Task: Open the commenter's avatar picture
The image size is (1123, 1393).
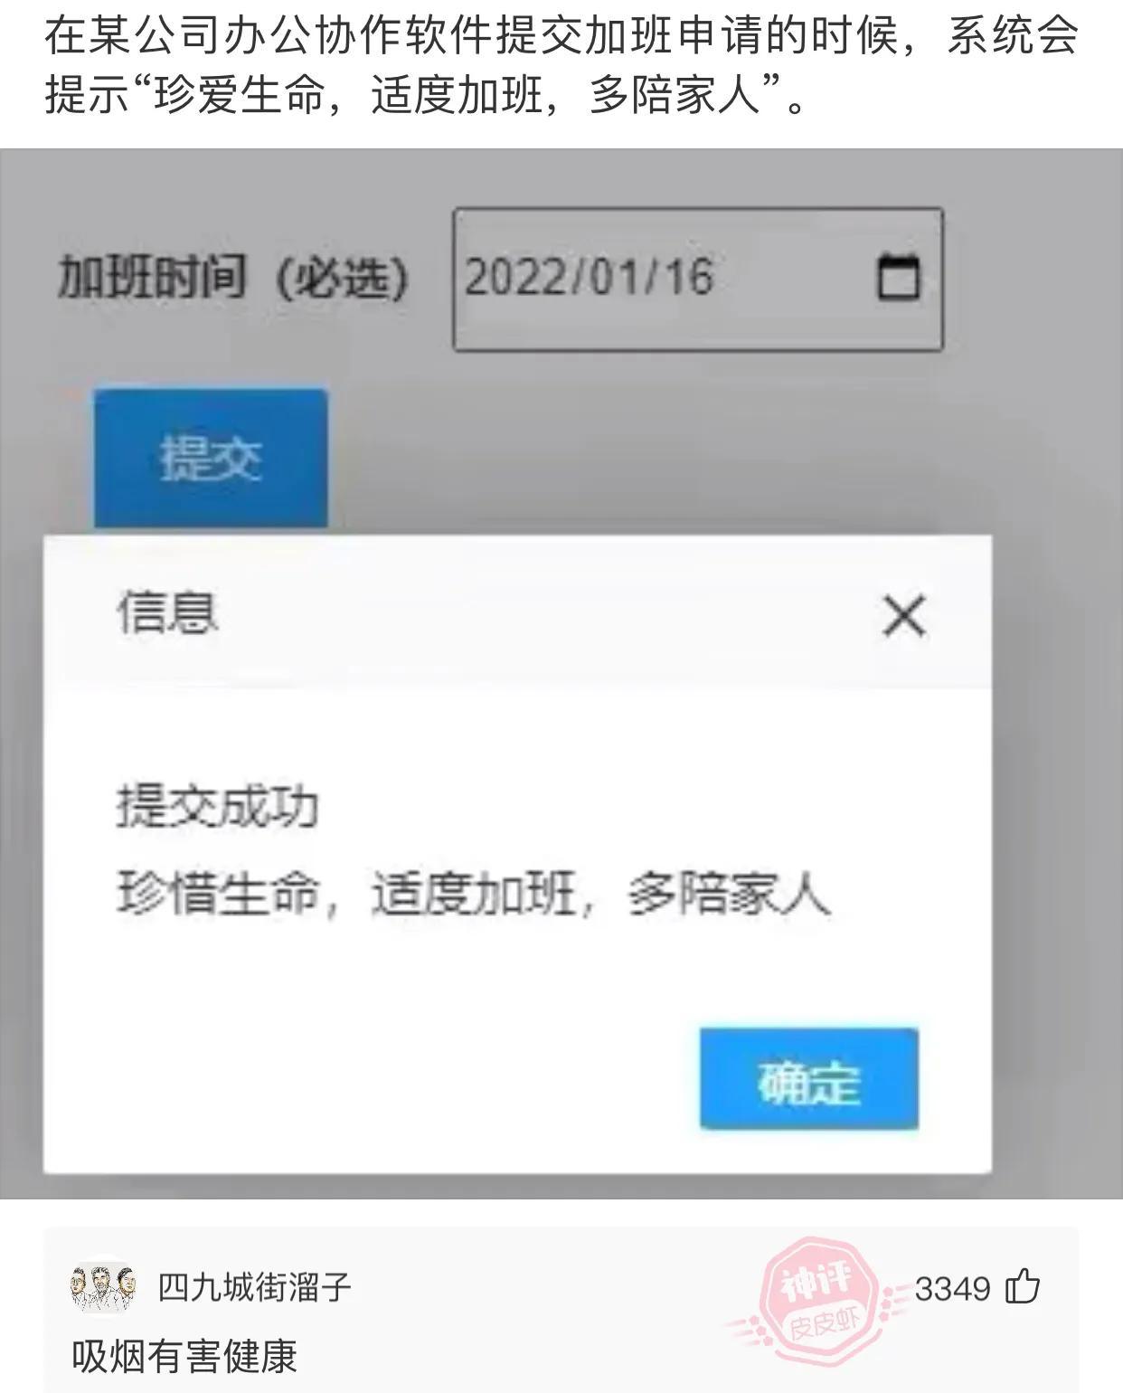Action: (103, 1286)
